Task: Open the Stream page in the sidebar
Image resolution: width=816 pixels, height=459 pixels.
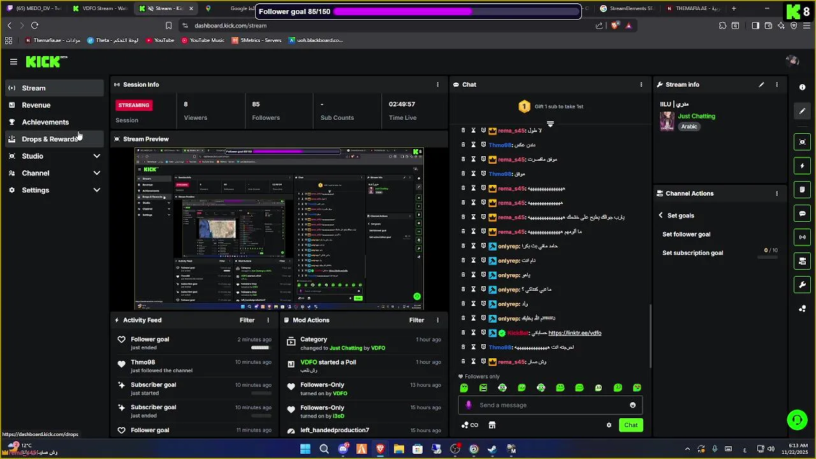Action: click(54, 88)
